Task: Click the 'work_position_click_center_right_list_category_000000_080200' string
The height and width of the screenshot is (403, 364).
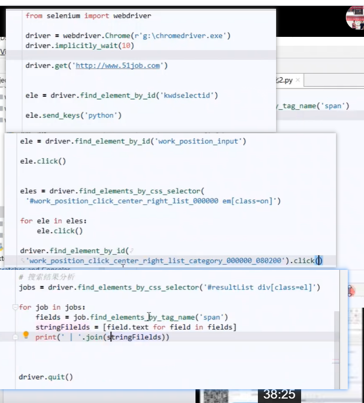Action: click(x=155, y=260)
